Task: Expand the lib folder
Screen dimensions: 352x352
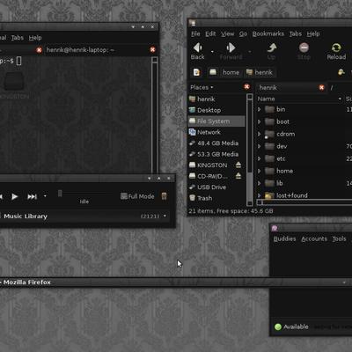Action: pos(260,183)
